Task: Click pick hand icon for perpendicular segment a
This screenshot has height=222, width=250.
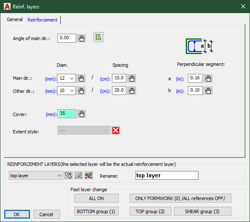Action: click(208, 78)
